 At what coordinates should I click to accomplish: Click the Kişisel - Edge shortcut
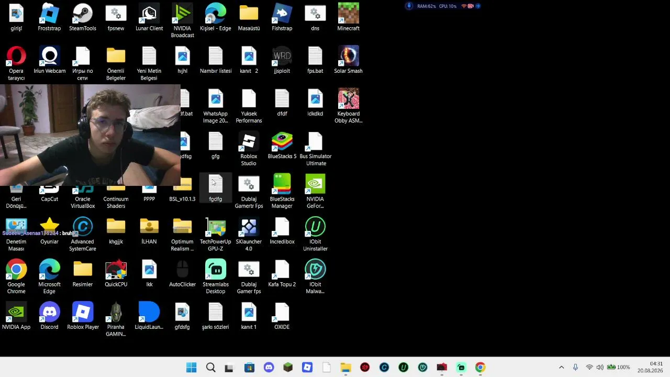pos(215,17)
